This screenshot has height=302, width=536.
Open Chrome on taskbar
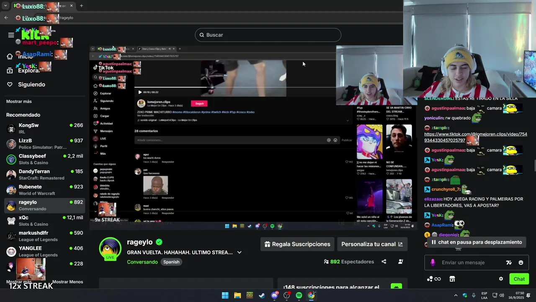(311, 295)
